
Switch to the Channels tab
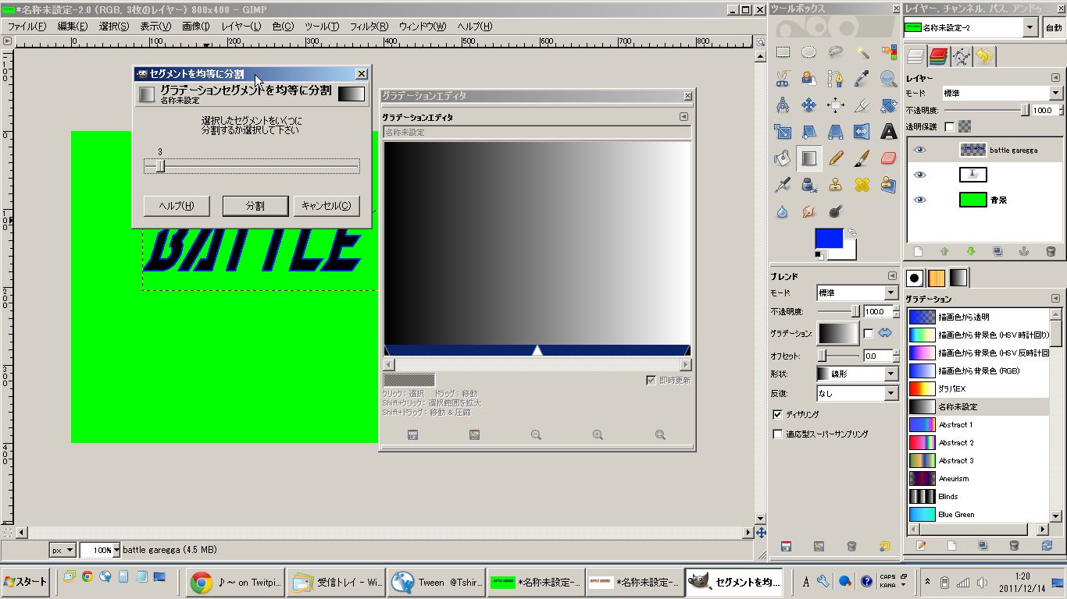point(938,56)
